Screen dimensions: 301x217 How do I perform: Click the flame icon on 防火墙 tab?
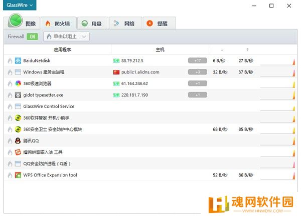(48, 23)
